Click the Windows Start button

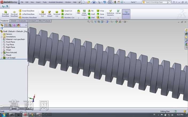click(3, 115)
